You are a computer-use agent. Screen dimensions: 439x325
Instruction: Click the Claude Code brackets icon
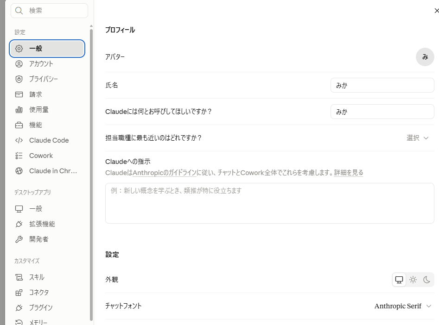(x=19, y=140)
